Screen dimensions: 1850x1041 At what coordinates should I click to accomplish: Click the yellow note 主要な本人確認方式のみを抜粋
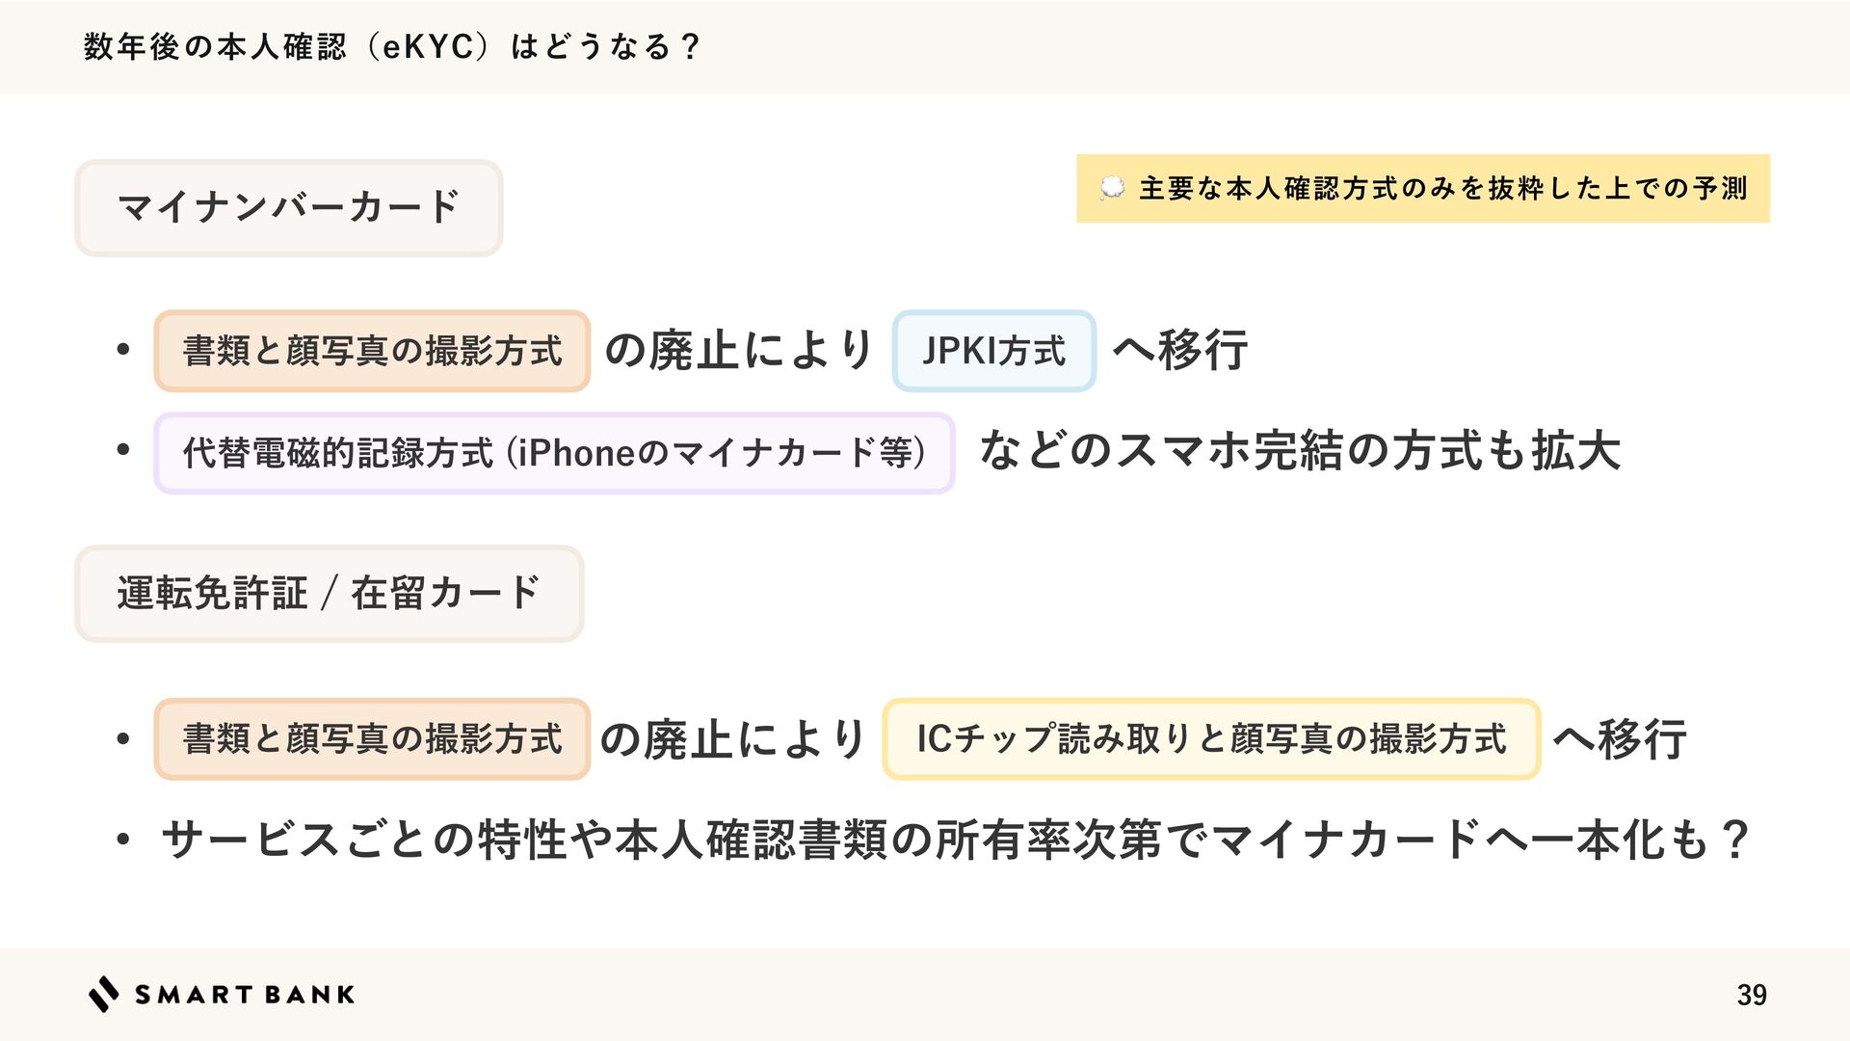click(1423, 189)
